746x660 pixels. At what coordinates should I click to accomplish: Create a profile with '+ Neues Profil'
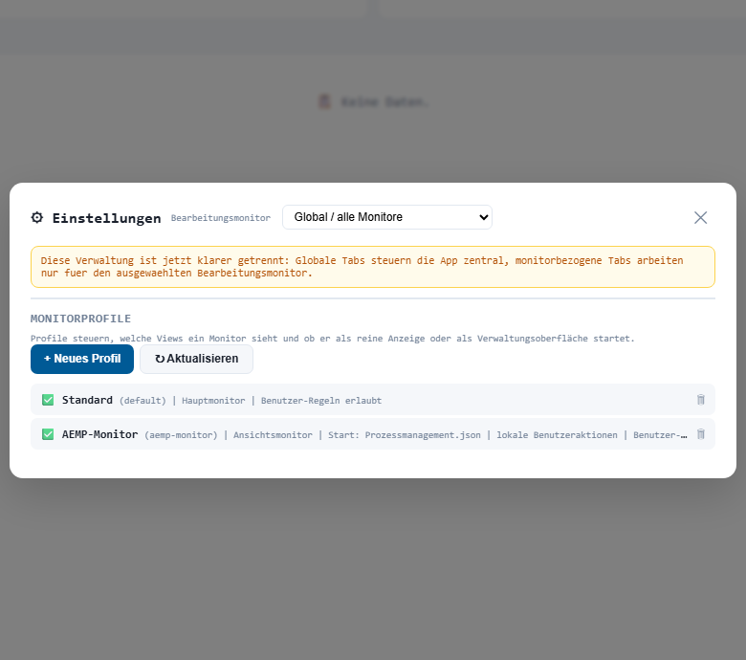coord(82,359)
